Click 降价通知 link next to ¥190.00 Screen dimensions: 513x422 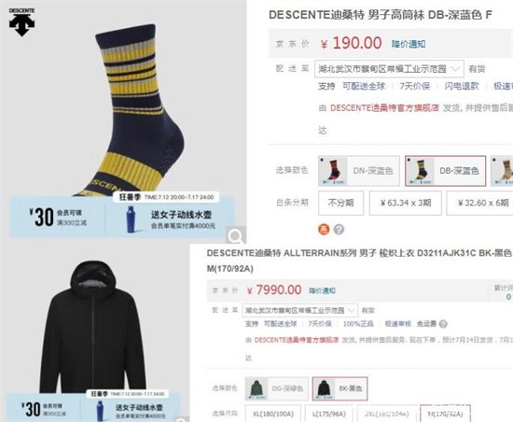pyautogui.click(x=409, y=44)
